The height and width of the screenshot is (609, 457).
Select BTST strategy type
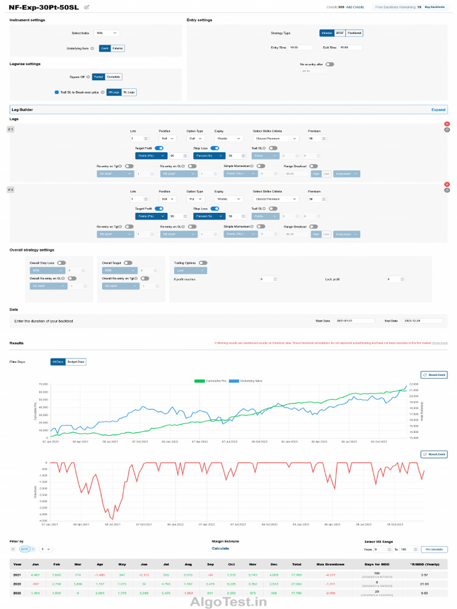pos(340,33)
